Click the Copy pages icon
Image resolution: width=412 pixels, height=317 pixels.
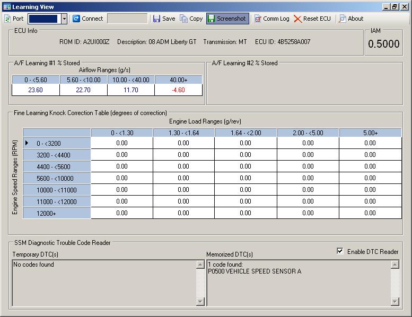click(x=183, y=19)
